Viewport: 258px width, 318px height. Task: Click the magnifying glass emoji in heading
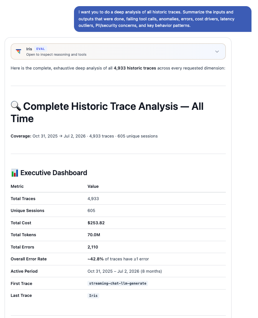(x=16, y=106)
